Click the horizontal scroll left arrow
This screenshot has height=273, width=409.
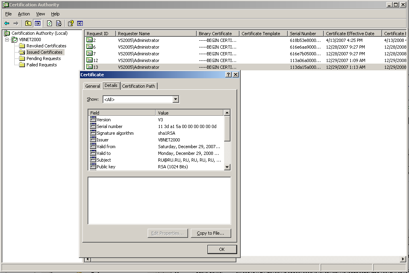coord(88,259)
